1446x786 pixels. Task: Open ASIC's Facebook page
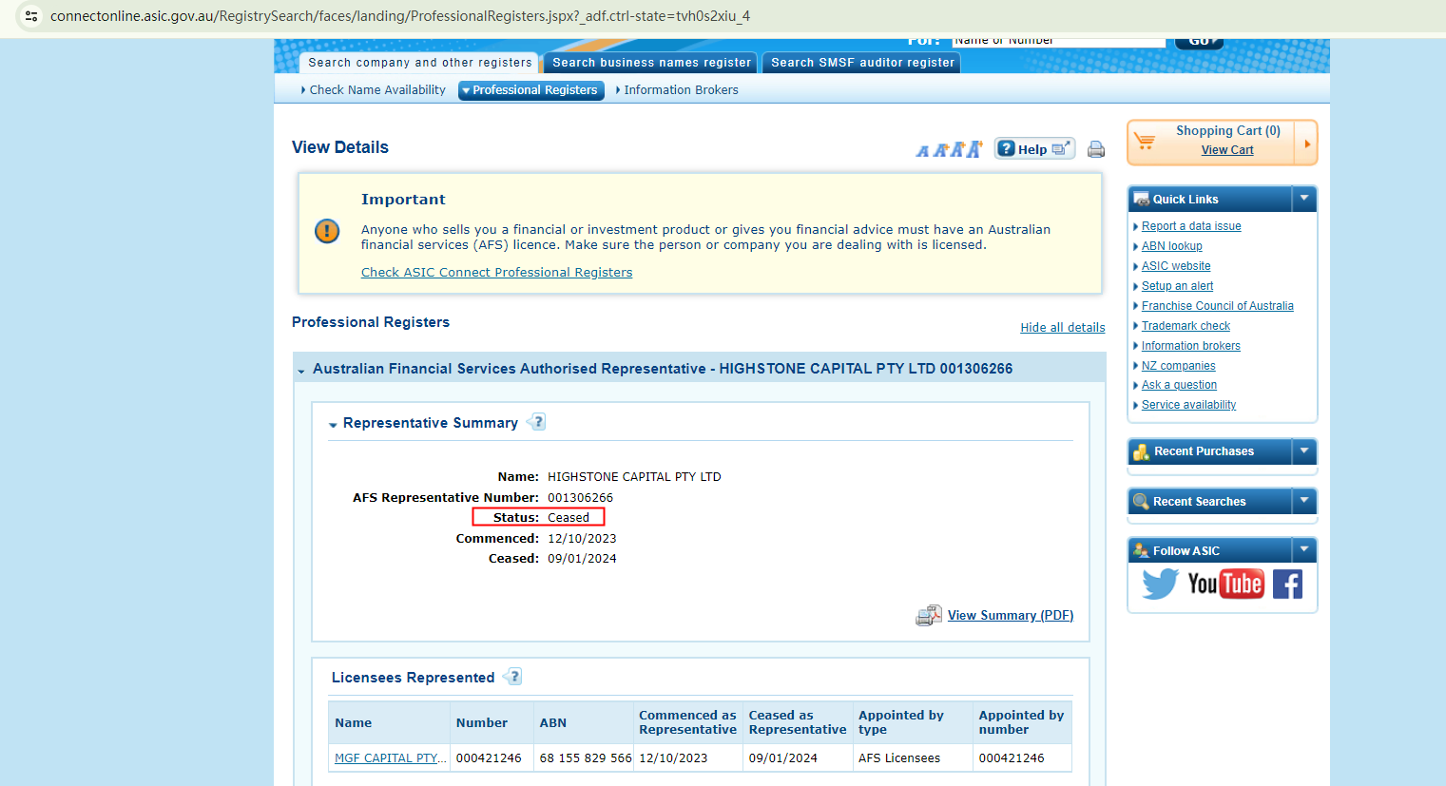click(x=1287, y=584)
